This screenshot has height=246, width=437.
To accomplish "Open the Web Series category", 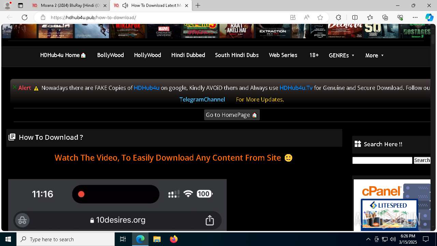I will pyautogui.click(x=283, y=55).
